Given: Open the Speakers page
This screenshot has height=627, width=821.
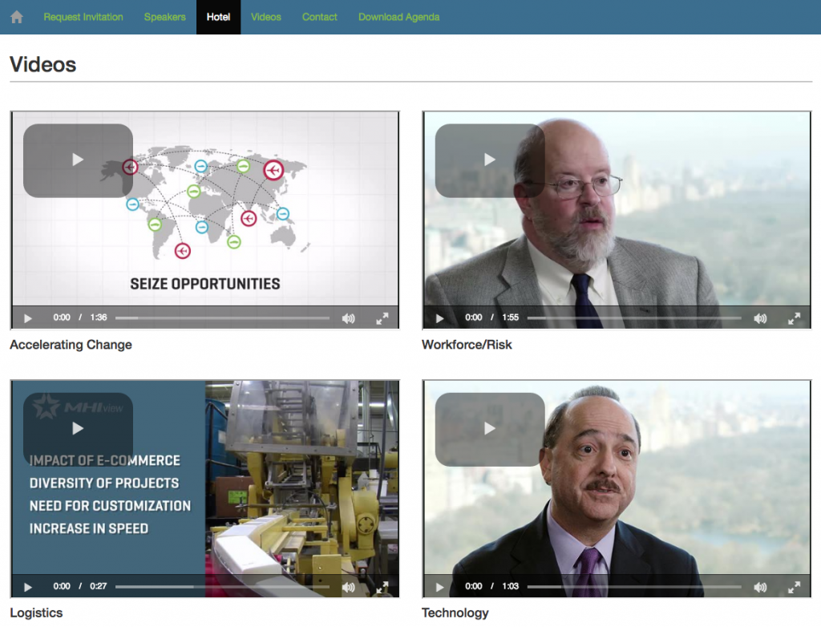Looking at the screenshot, I should (164, 17).
